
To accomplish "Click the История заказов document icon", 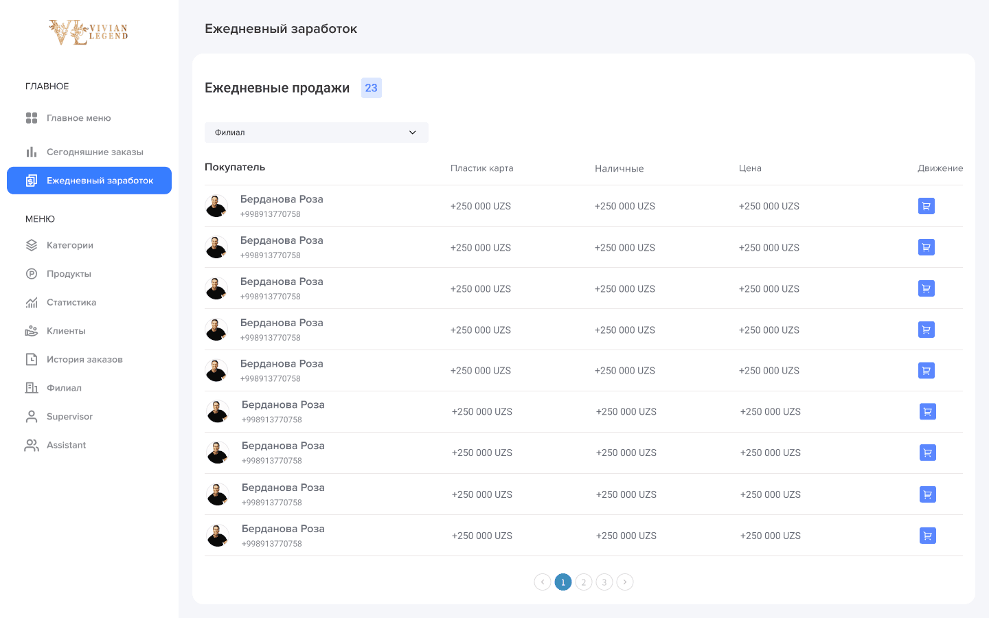I will 32,359.
